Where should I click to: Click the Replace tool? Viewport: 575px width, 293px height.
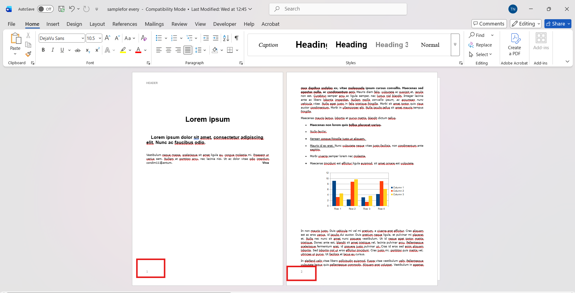[480, 45]
